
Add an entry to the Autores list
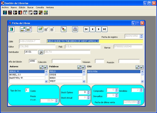point(41,67)
